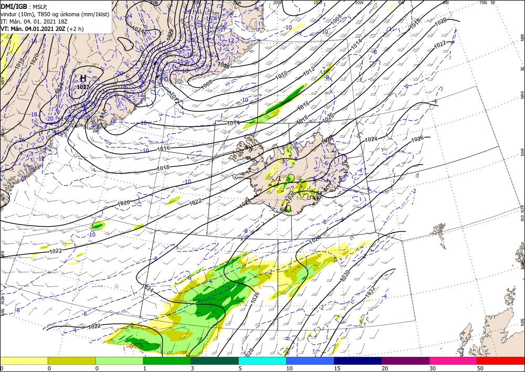Pick the cyan legend swatch
525x372 pixels.
coord(262,360)
